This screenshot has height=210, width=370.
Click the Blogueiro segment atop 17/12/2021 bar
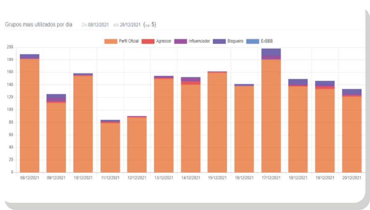[x=271, y=52]
